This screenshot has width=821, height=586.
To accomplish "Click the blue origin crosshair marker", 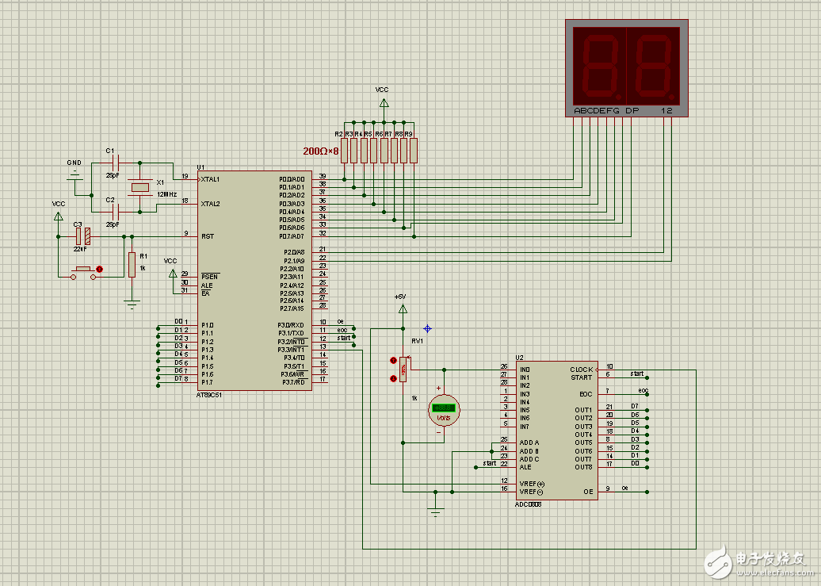I will point(427,328).
